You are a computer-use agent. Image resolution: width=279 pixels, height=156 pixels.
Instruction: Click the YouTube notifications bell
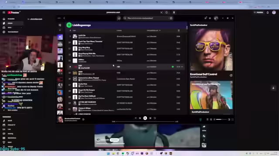tap(267, 13)
